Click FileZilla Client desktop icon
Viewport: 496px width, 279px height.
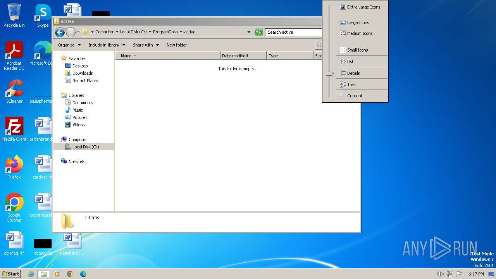(14, 129)
